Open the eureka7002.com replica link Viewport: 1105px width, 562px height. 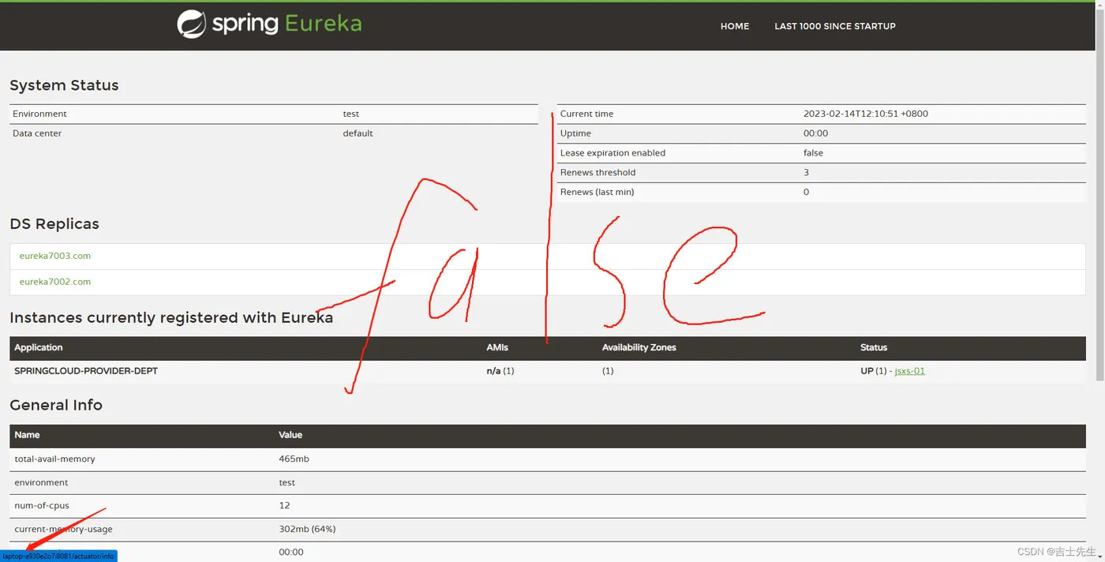click(x=55, y=282)
